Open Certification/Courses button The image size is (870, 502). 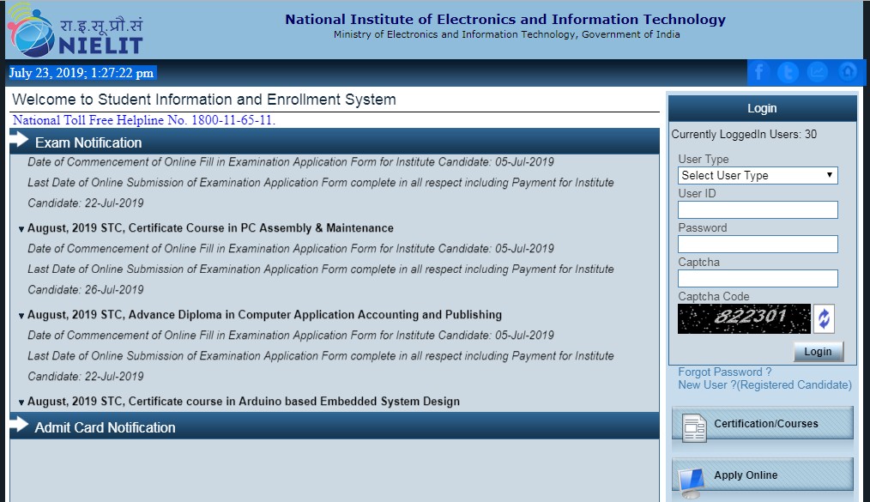pos(763,424)
